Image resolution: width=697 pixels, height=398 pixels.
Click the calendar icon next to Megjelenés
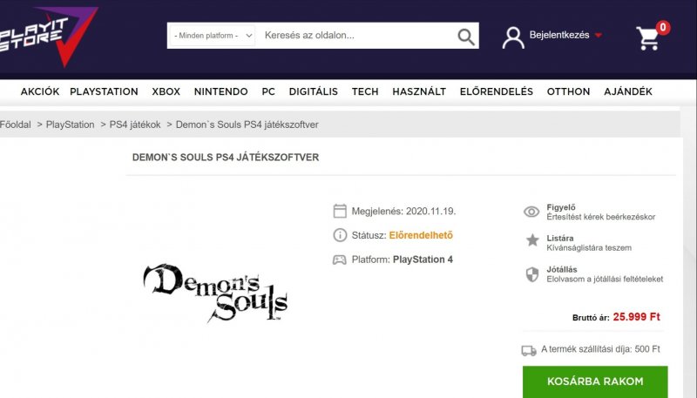[x=340, y=211]
